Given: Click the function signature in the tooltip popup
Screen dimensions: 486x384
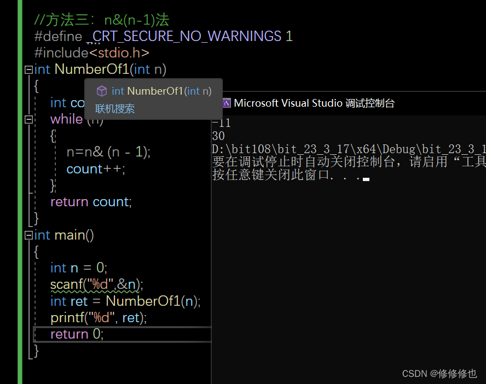Looking at the screenshot, I should 161,91.
